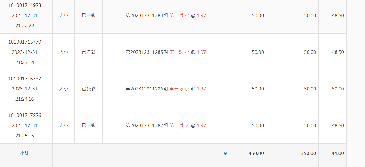
Task: Click the 小计 subtotal label
Action: [x=24, y=153]
